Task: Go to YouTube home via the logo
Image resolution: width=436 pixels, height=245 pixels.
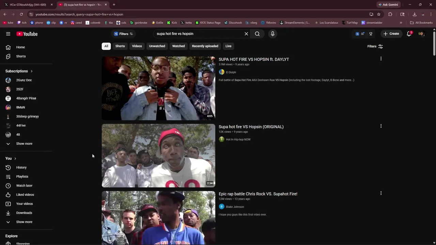Action: pos(27,34)
